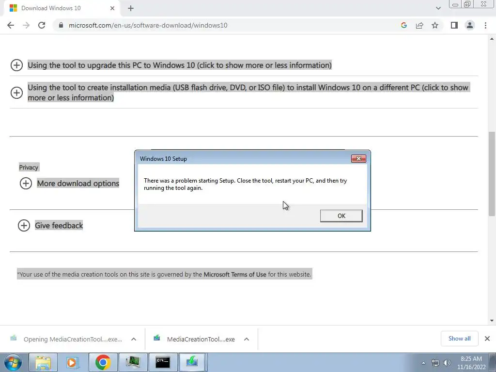Switch to Chrome in the taskbar
Viewport: 496px width, 372px height.
pos(103,362)
